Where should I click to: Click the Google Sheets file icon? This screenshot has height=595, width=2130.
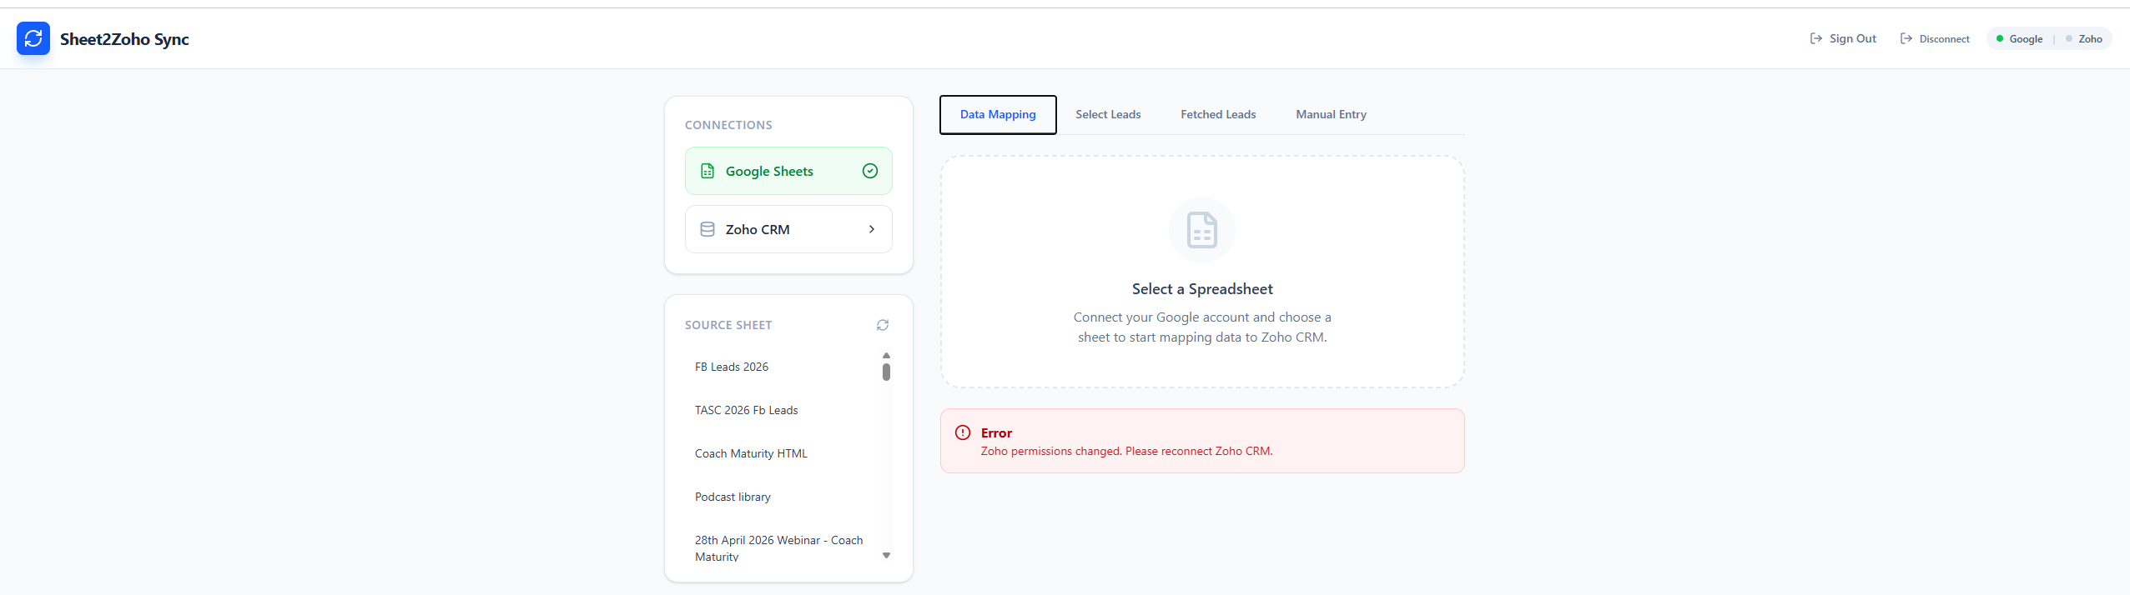[707, 171]
